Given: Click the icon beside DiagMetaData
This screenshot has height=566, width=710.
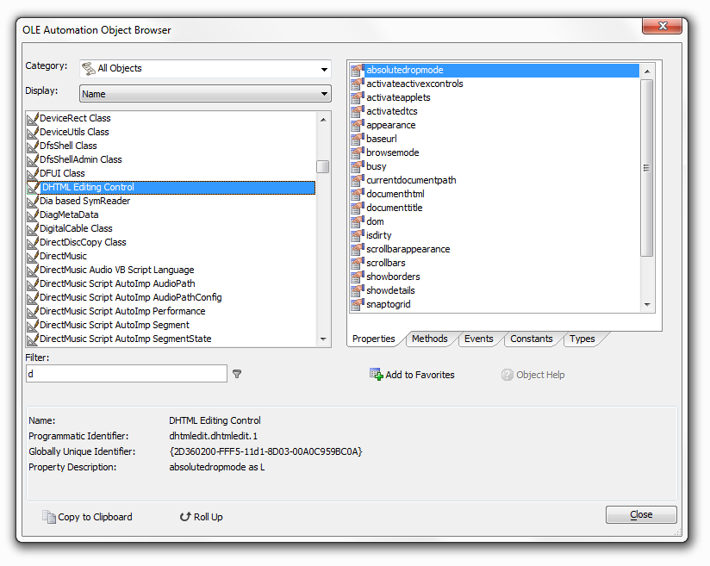Looking at the screenshot, I should [x=33, y=215].
